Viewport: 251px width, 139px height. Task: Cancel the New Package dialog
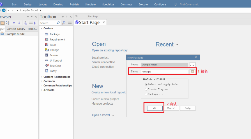point(171,108)
